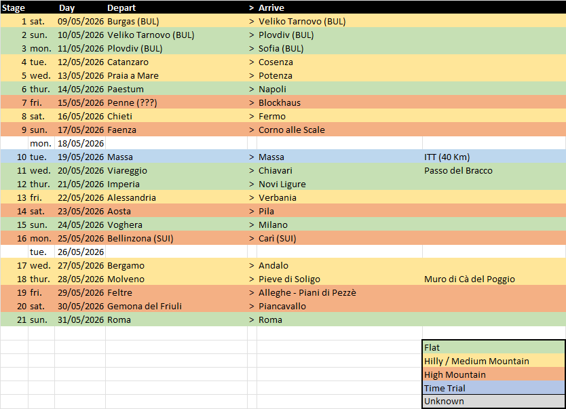Select the Flat legend color cell

click(493, 347)
